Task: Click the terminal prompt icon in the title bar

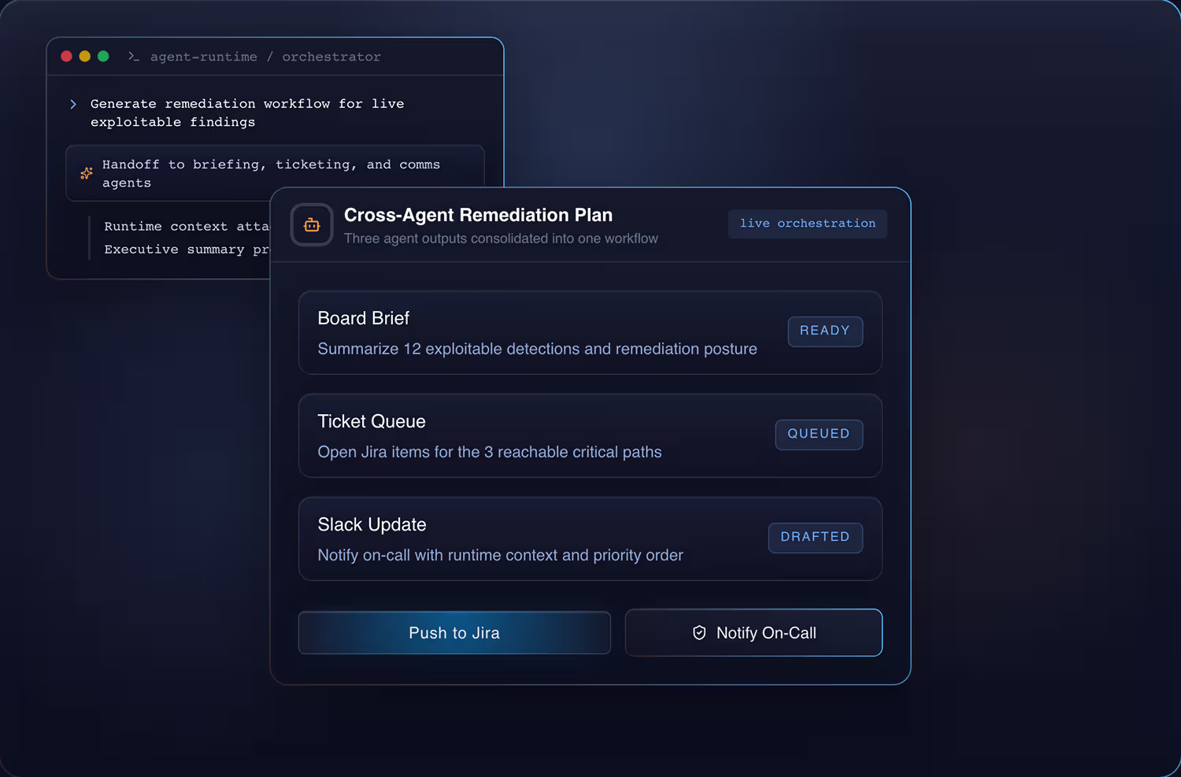Action: [133, 56]
